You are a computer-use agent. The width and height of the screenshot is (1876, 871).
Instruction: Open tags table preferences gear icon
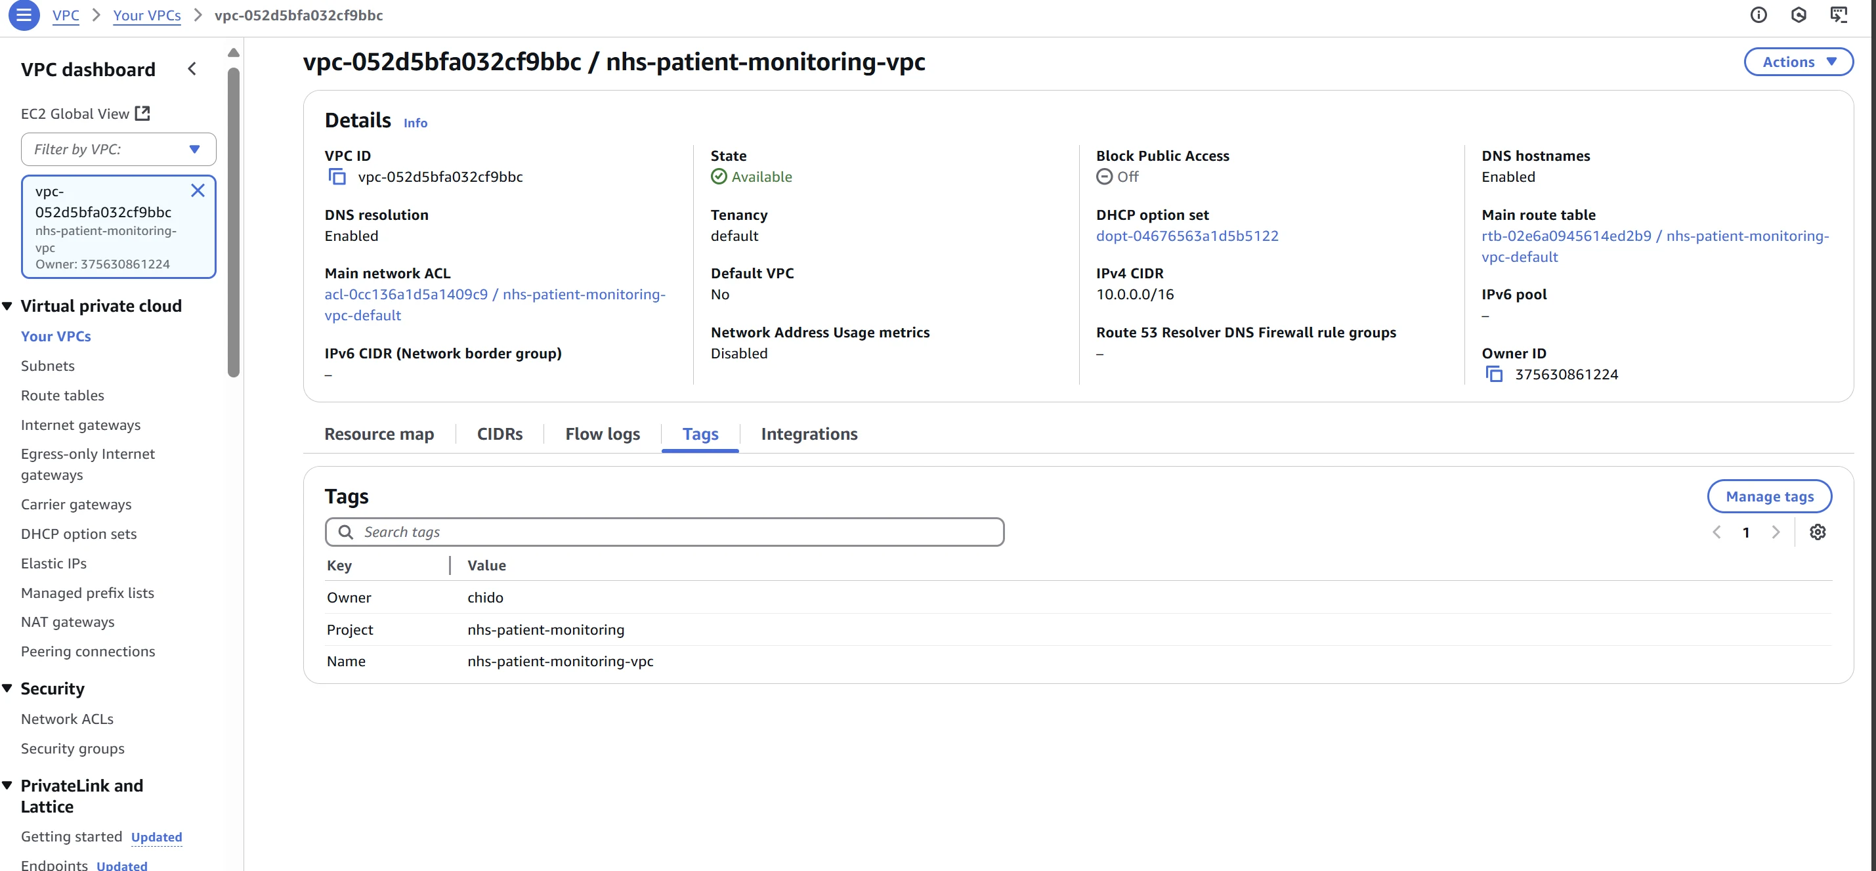(x=1817, y=532)
